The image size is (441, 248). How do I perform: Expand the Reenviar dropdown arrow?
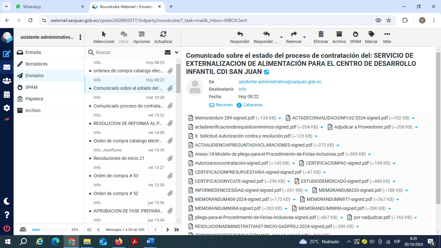[x=304, y=37]
